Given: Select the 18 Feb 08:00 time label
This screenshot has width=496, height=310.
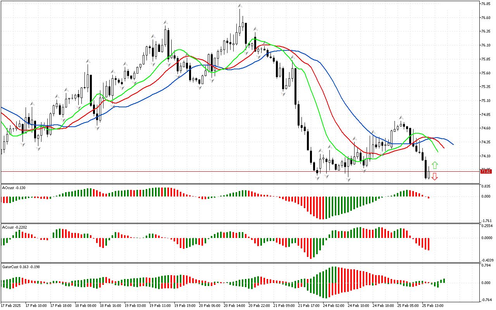Looking at the screenshot, I should point(86,305).
